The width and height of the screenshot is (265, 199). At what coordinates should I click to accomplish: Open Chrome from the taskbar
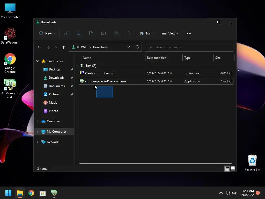31,193
